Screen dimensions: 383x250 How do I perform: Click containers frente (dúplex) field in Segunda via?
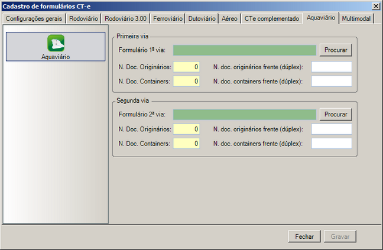(x=332, y=144)
